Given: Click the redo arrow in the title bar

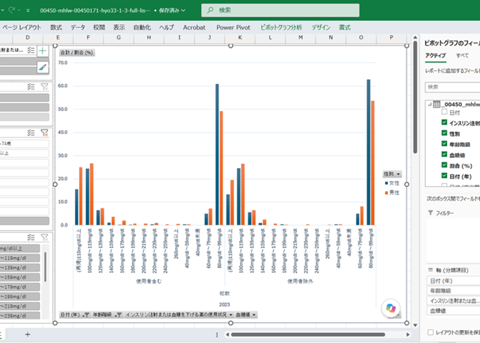Looking at the screenshot, I should coord(11,10).
